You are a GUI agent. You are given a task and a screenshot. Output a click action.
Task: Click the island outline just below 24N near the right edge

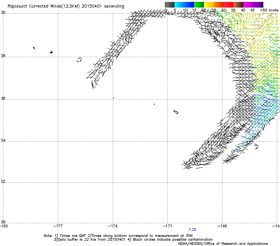pyautogui.click(x=256, y=146)
